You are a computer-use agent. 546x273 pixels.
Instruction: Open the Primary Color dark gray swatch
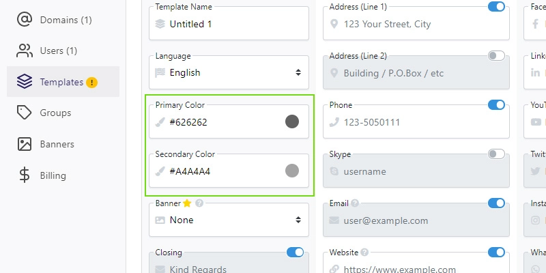coord(292,121)
